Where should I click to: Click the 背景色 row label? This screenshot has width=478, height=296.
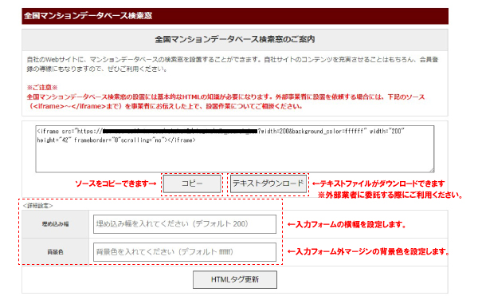click(55, 252)
